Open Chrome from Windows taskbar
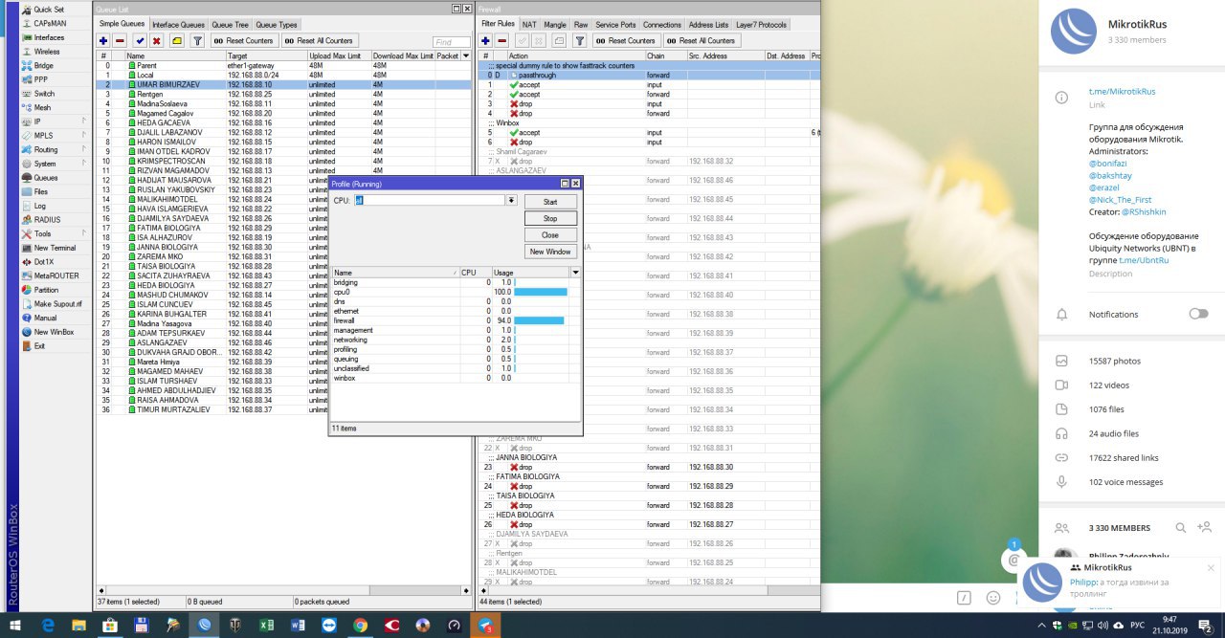Screen dimensions: 1225x638 click(360, 625)
